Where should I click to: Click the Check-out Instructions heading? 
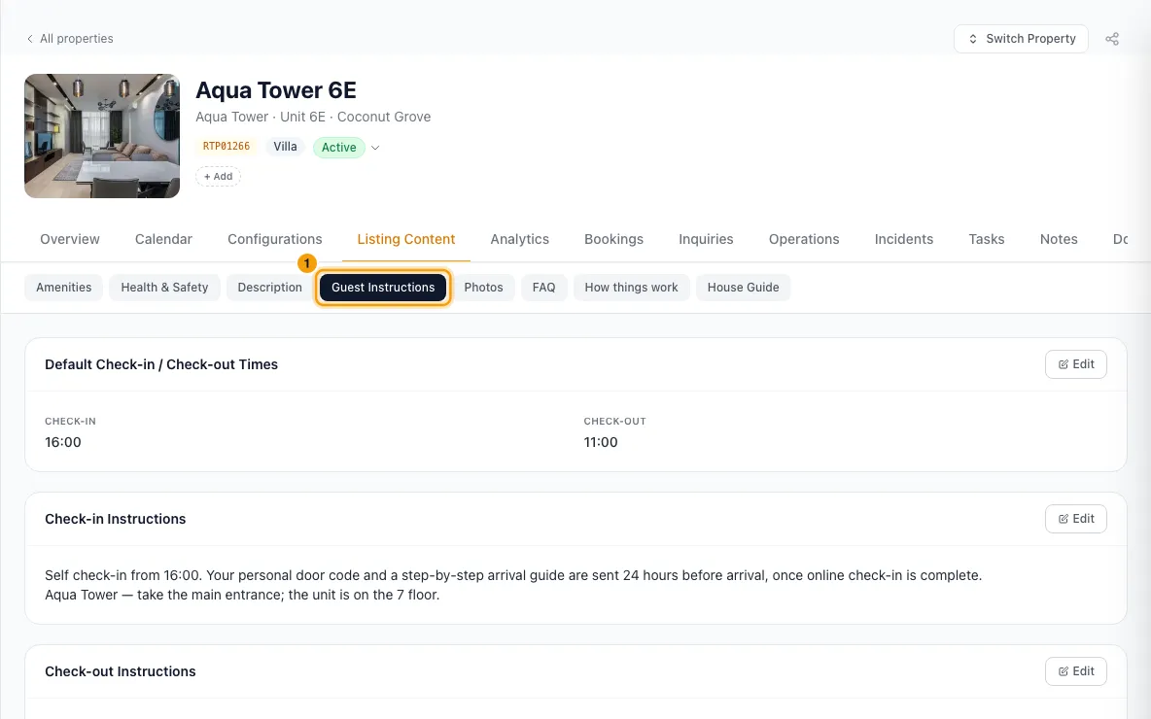[x=121, y=671]
